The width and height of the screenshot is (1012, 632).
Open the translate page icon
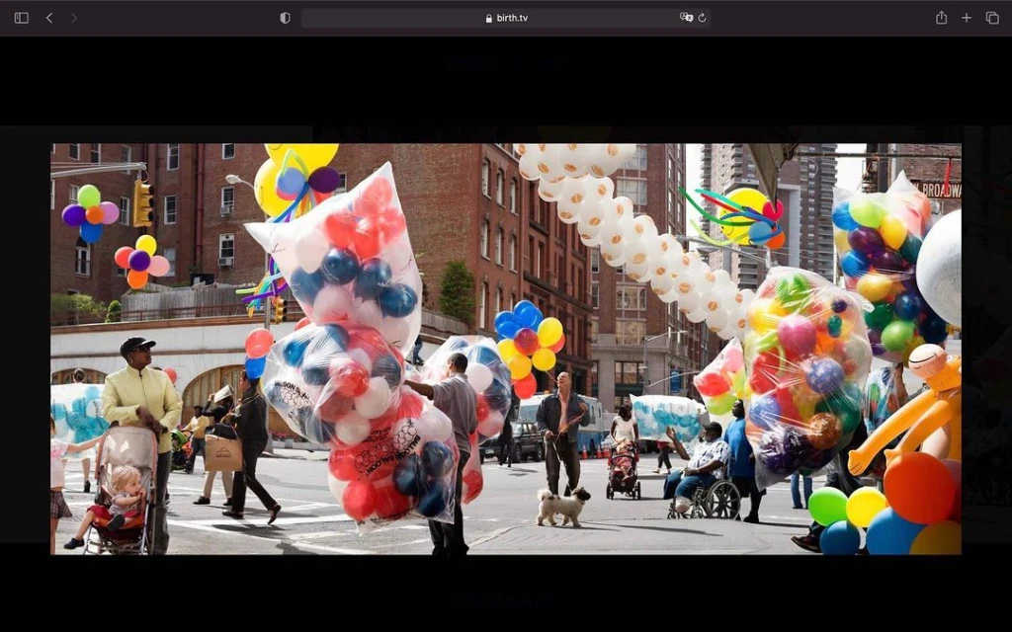pos(685,18)
